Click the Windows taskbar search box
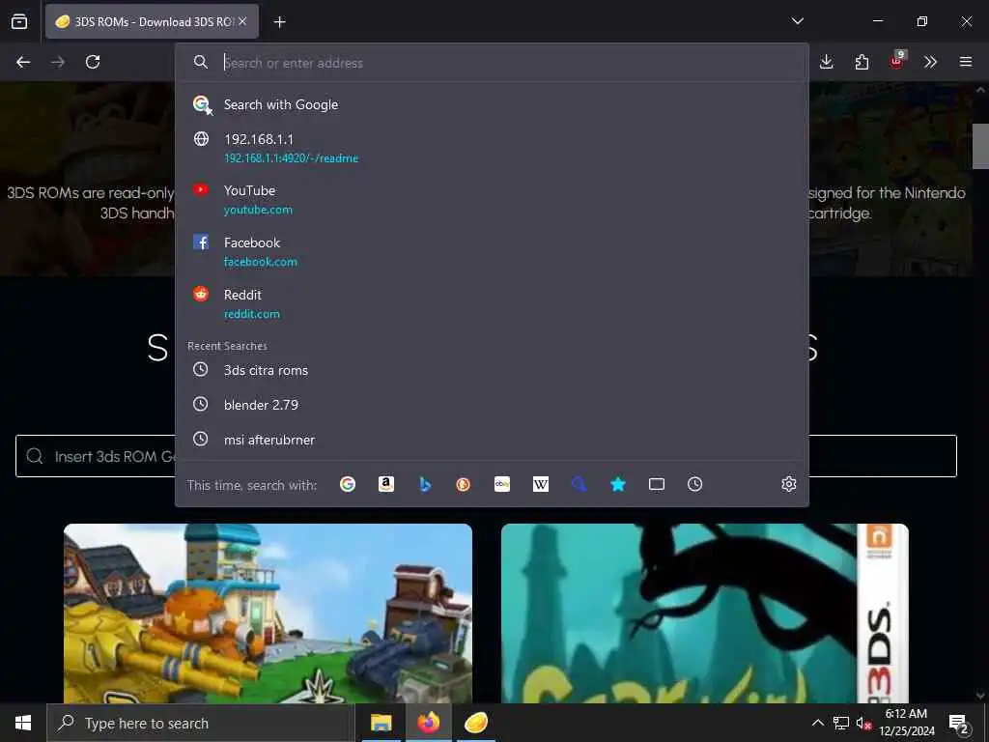 pyautogui.click(x=201, y=723)
